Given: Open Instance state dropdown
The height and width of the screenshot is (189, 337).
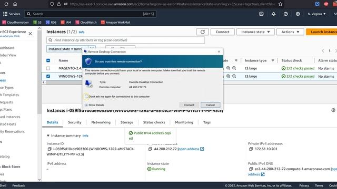Looking at the screenshot, I should click(255, 31).
